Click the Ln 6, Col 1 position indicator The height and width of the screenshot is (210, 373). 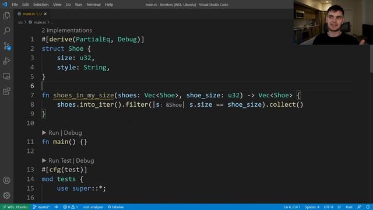point(292,207)
